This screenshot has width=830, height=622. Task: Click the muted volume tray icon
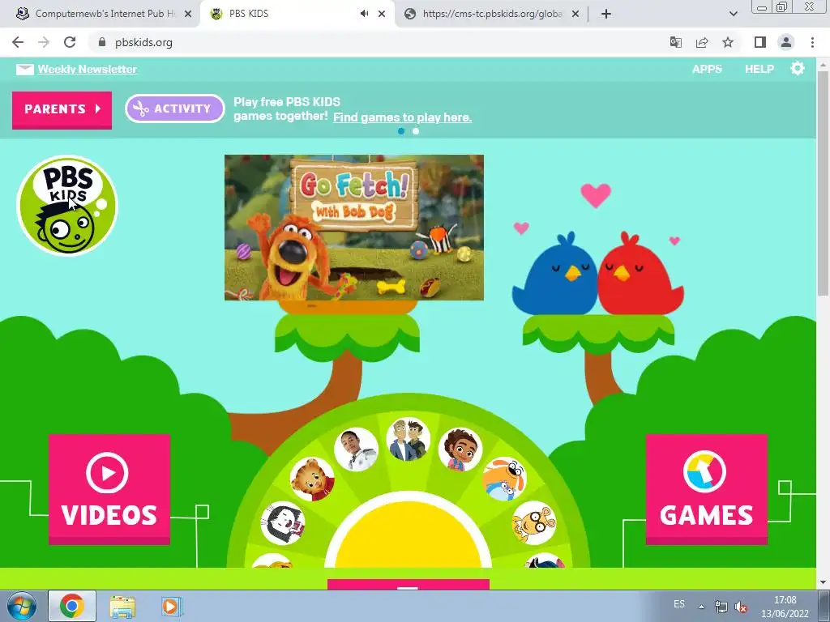(x=742, y=607)
